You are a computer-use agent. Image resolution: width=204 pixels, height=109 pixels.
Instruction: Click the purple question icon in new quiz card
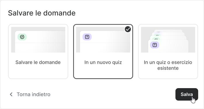(87, 37)
